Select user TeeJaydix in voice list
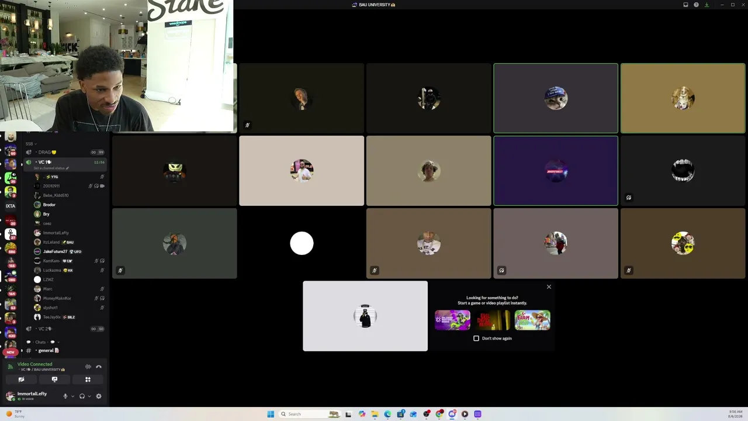The height and width of the screenshot is (421, 748). point(69,317)
